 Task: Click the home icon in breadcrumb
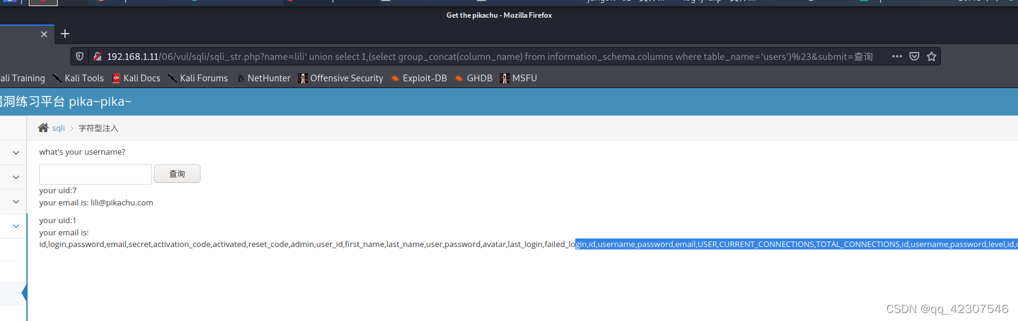tap(43, 128)
